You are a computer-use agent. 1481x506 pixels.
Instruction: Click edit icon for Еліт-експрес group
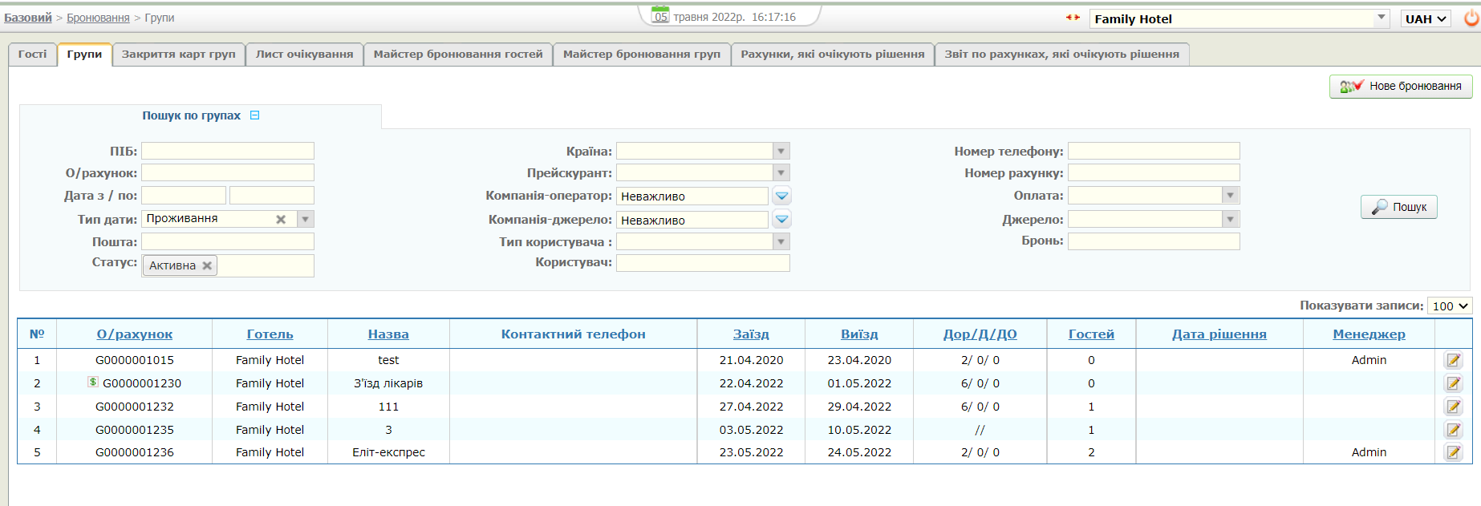click(x=1453, y=452)
